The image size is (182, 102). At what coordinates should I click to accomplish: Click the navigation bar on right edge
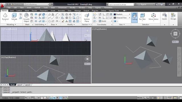pyautogui.click(x=179, y=61)
